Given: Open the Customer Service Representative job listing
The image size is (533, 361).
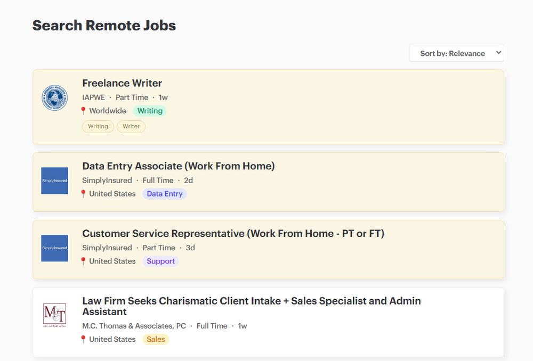Looking at the screenshot, I should pos(233,233).
